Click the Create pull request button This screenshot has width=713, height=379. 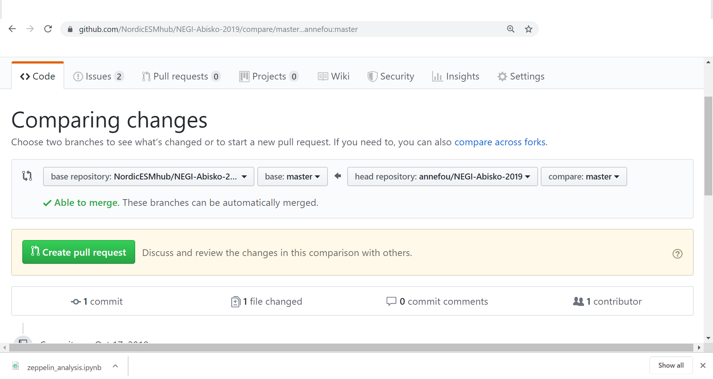(79, 252)
